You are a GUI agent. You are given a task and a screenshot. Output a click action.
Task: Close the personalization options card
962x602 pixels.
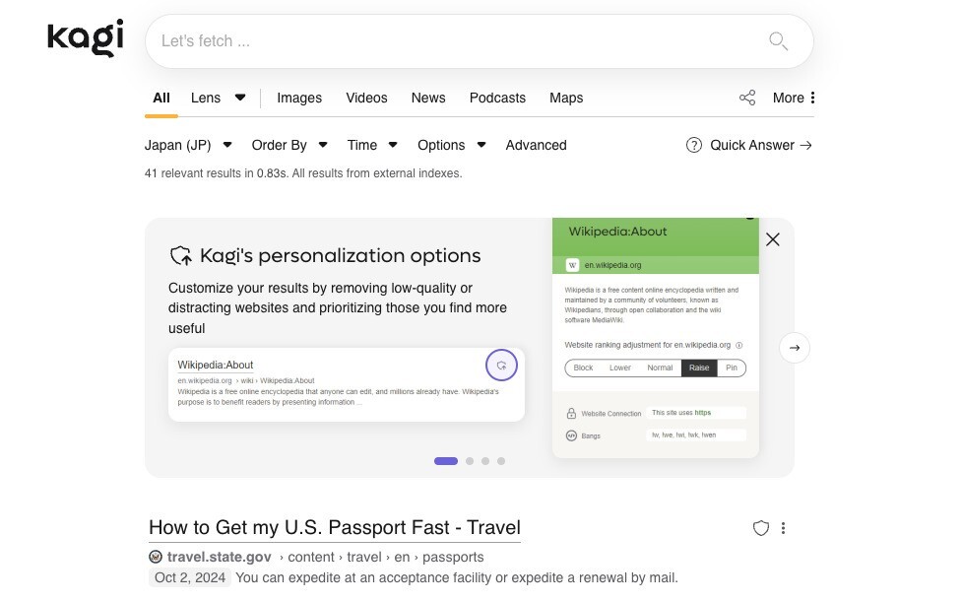click(x=773, y=239)
